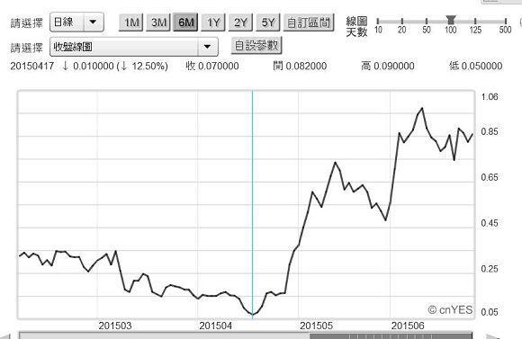Select the 2Y time range
This screenshot has width=522, height=339.
[x=240, y=22]
